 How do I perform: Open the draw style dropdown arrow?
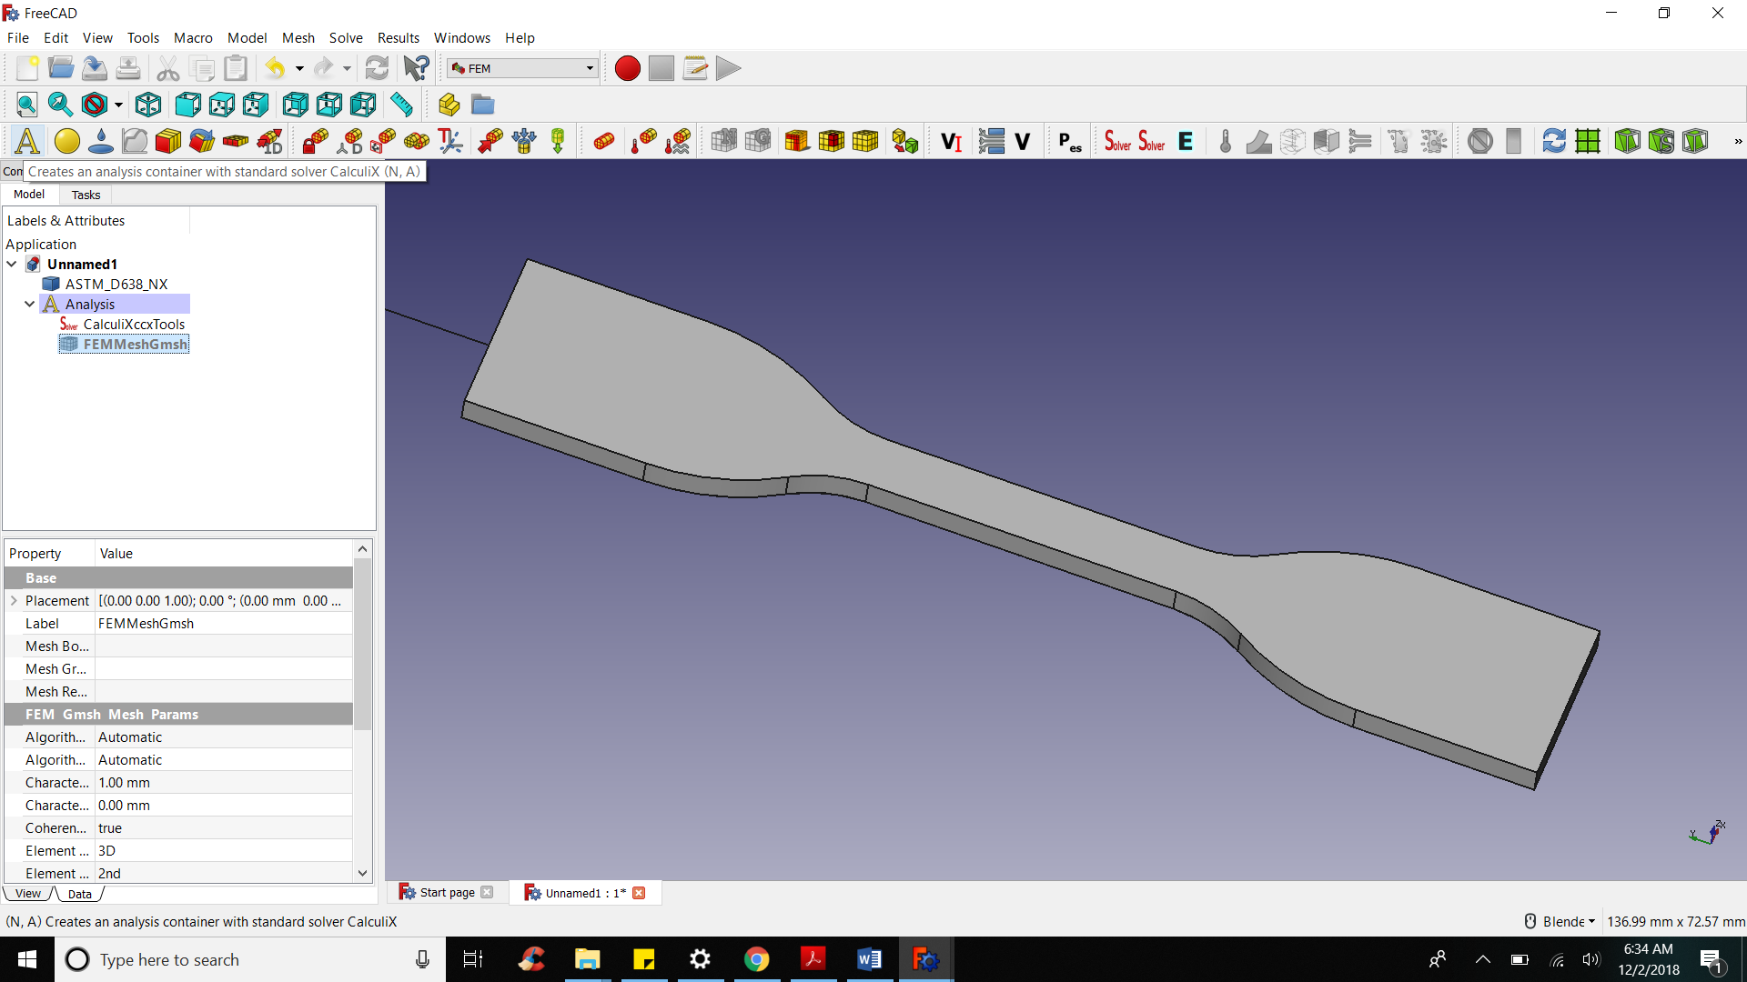click(118, 105)
